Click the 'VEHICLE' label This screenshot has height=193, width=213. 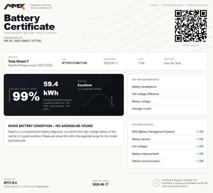[x=13, y=57]
